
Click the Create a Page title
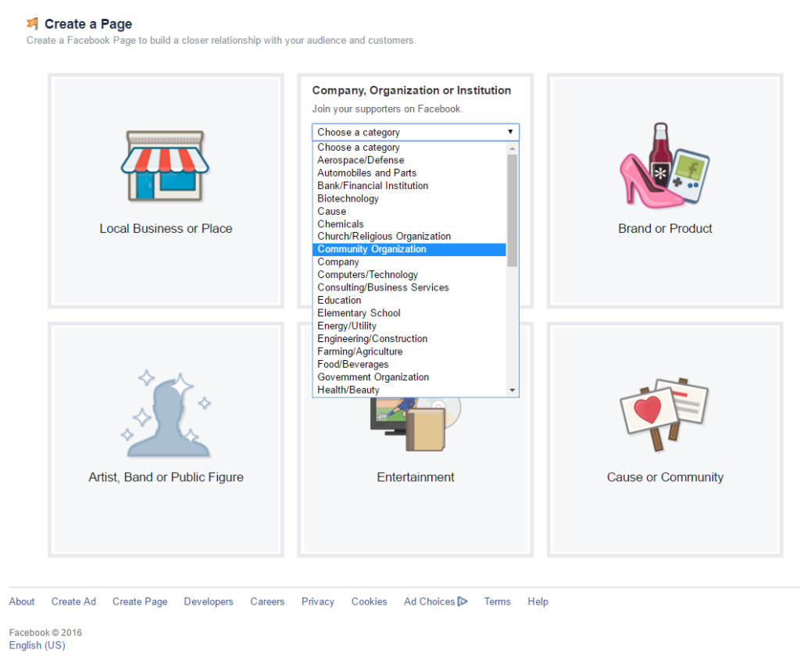tap(88, 24)
